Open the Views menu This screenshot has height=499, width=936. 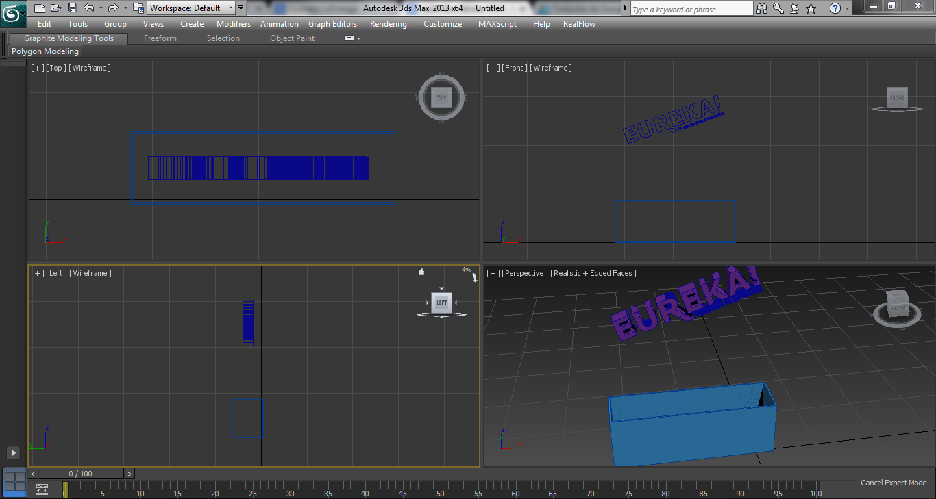point(153,24)
